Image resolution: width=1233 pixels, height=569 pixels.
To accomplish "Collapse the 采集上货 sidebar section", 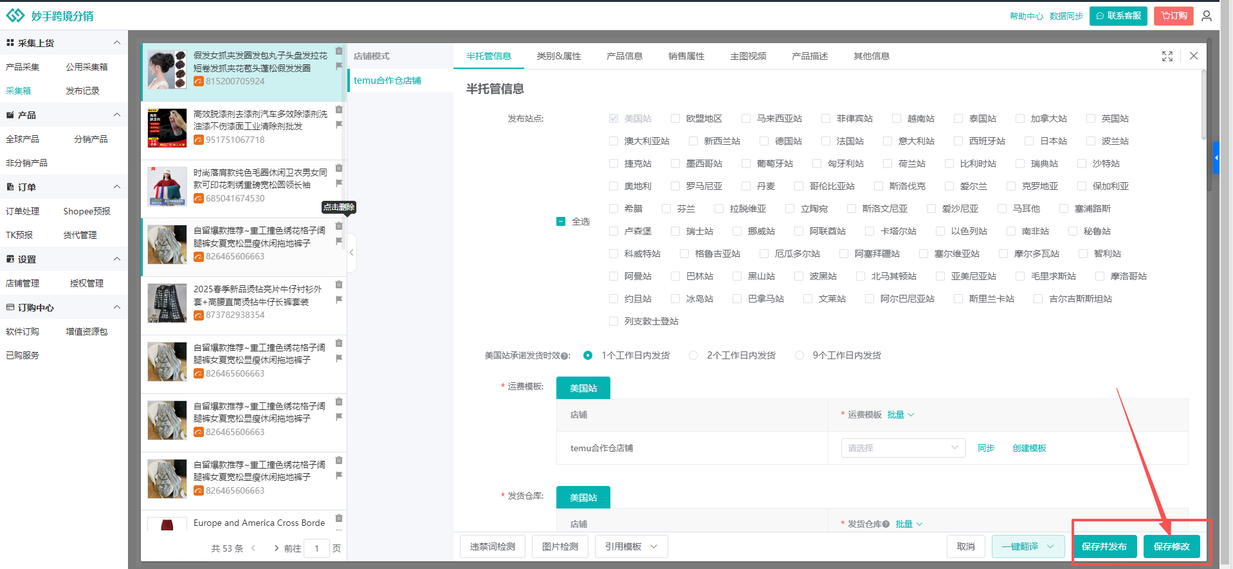I will point(116,43).
